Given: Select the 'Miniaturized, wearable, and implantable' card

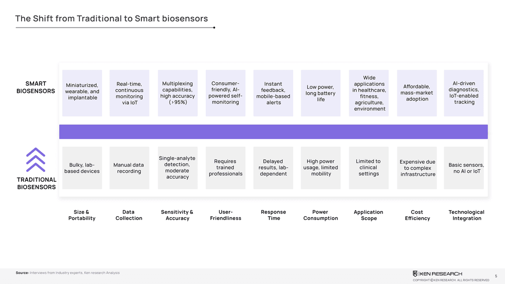Looking at the screenshot, I should [82, 93].
